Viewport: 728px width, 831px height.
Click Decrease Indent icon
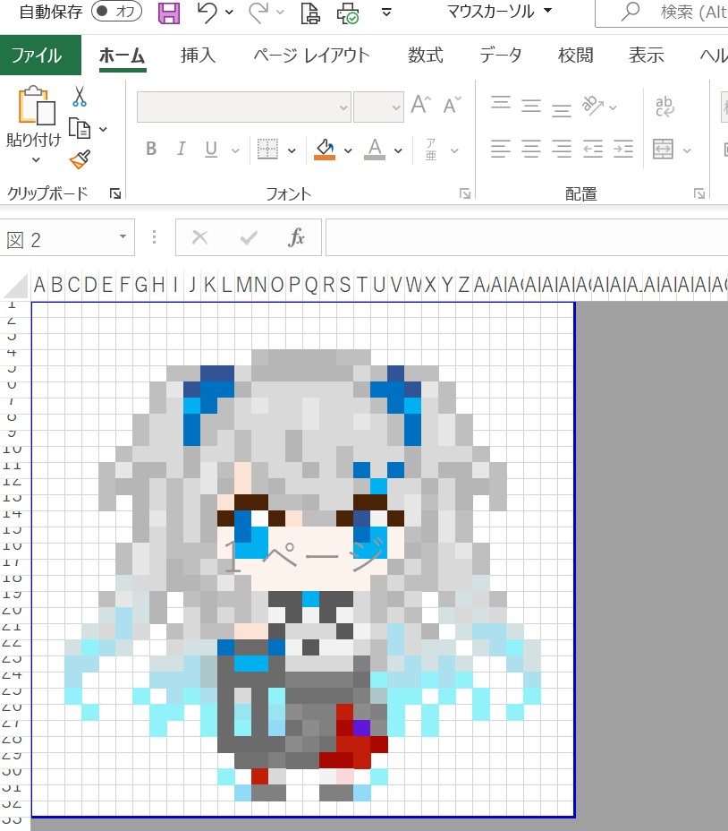pyautogui.click(x=593, y=149)
